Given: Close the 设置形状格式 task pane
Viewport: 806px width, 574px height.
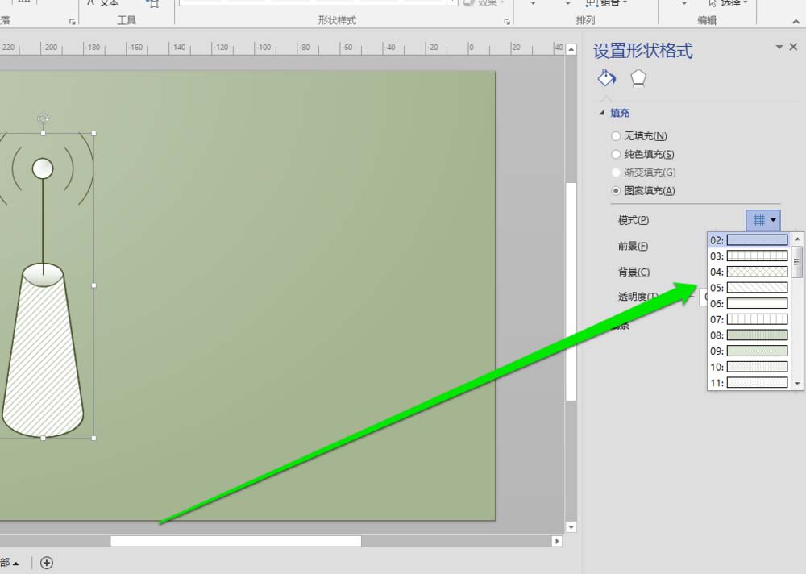Looking at the screenshot, I should (793, 47).
